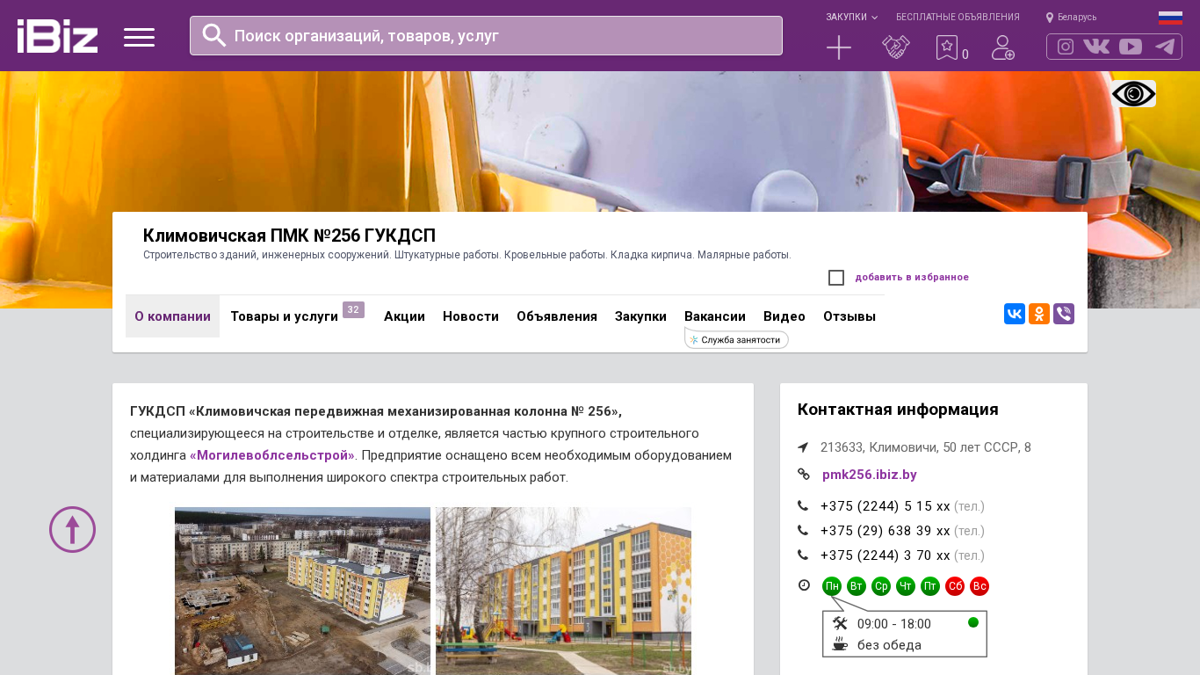This screenshot has width=1200, height=675.
Task: Switch language via Russian flag icon
Action: (x=1170, y=18)
